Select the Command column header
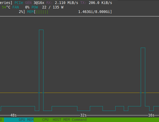Viewport: 159px width, 122px height. (79, 120)
